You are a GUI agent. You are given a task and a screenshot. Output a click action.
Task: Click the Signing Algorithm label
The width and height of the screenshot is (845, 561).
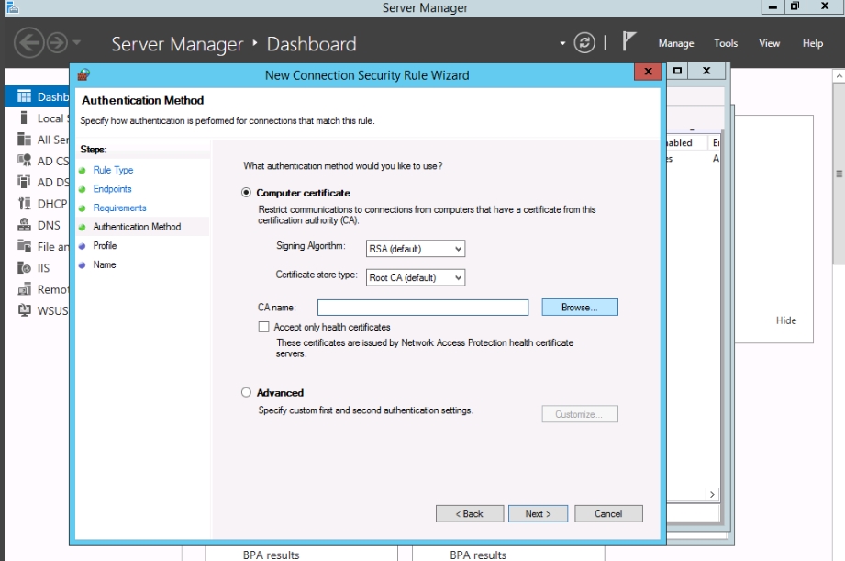click(310, 245)
